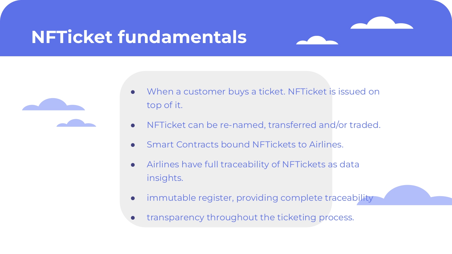Click the first bullet dot before 'When a customer'
Image resolution: width=452 pixels, height=254 pixels.
[x=133, y=92]
